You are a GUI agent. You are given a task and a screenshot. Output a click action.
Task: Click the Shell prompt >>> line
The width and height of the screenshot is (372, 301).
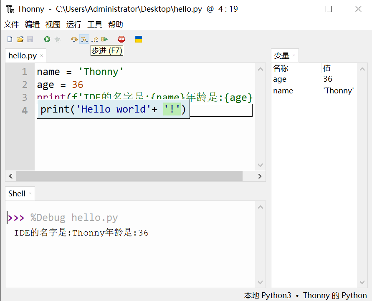tap(63, 218)
